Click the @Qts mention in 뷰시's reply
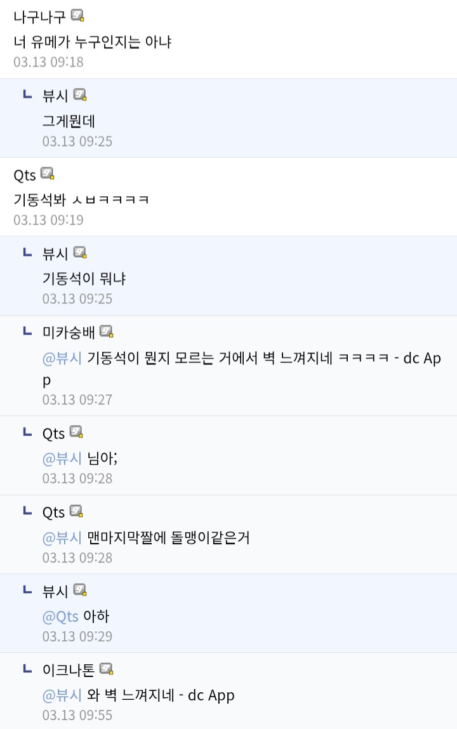The height and width of the screenshot is (729, 457). point(60,617)
